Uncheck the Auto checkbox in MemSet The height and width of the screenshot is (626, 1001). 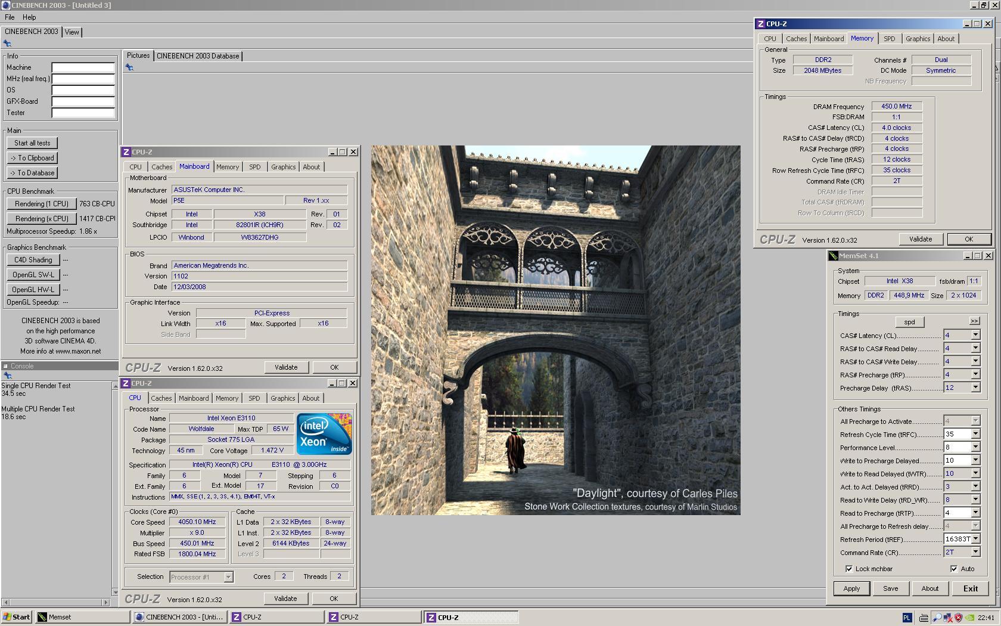pos(954,569)
